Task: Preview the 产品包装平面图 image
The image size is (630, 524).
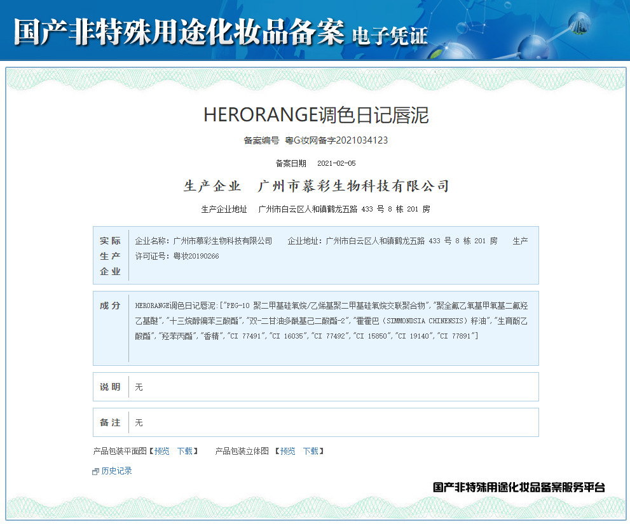Action: pyautogui.click(x=162, y=452)
